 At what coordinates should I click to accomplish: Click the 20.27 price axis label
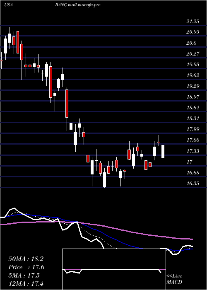tap(193, 54)
